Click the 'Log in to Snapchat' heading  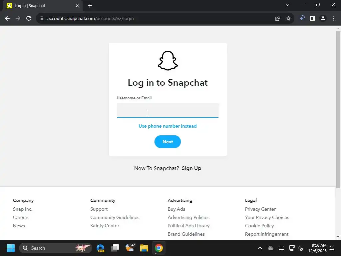tap(168, 83)
